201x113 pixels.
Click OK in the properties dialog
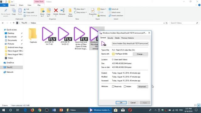(121, 103)
